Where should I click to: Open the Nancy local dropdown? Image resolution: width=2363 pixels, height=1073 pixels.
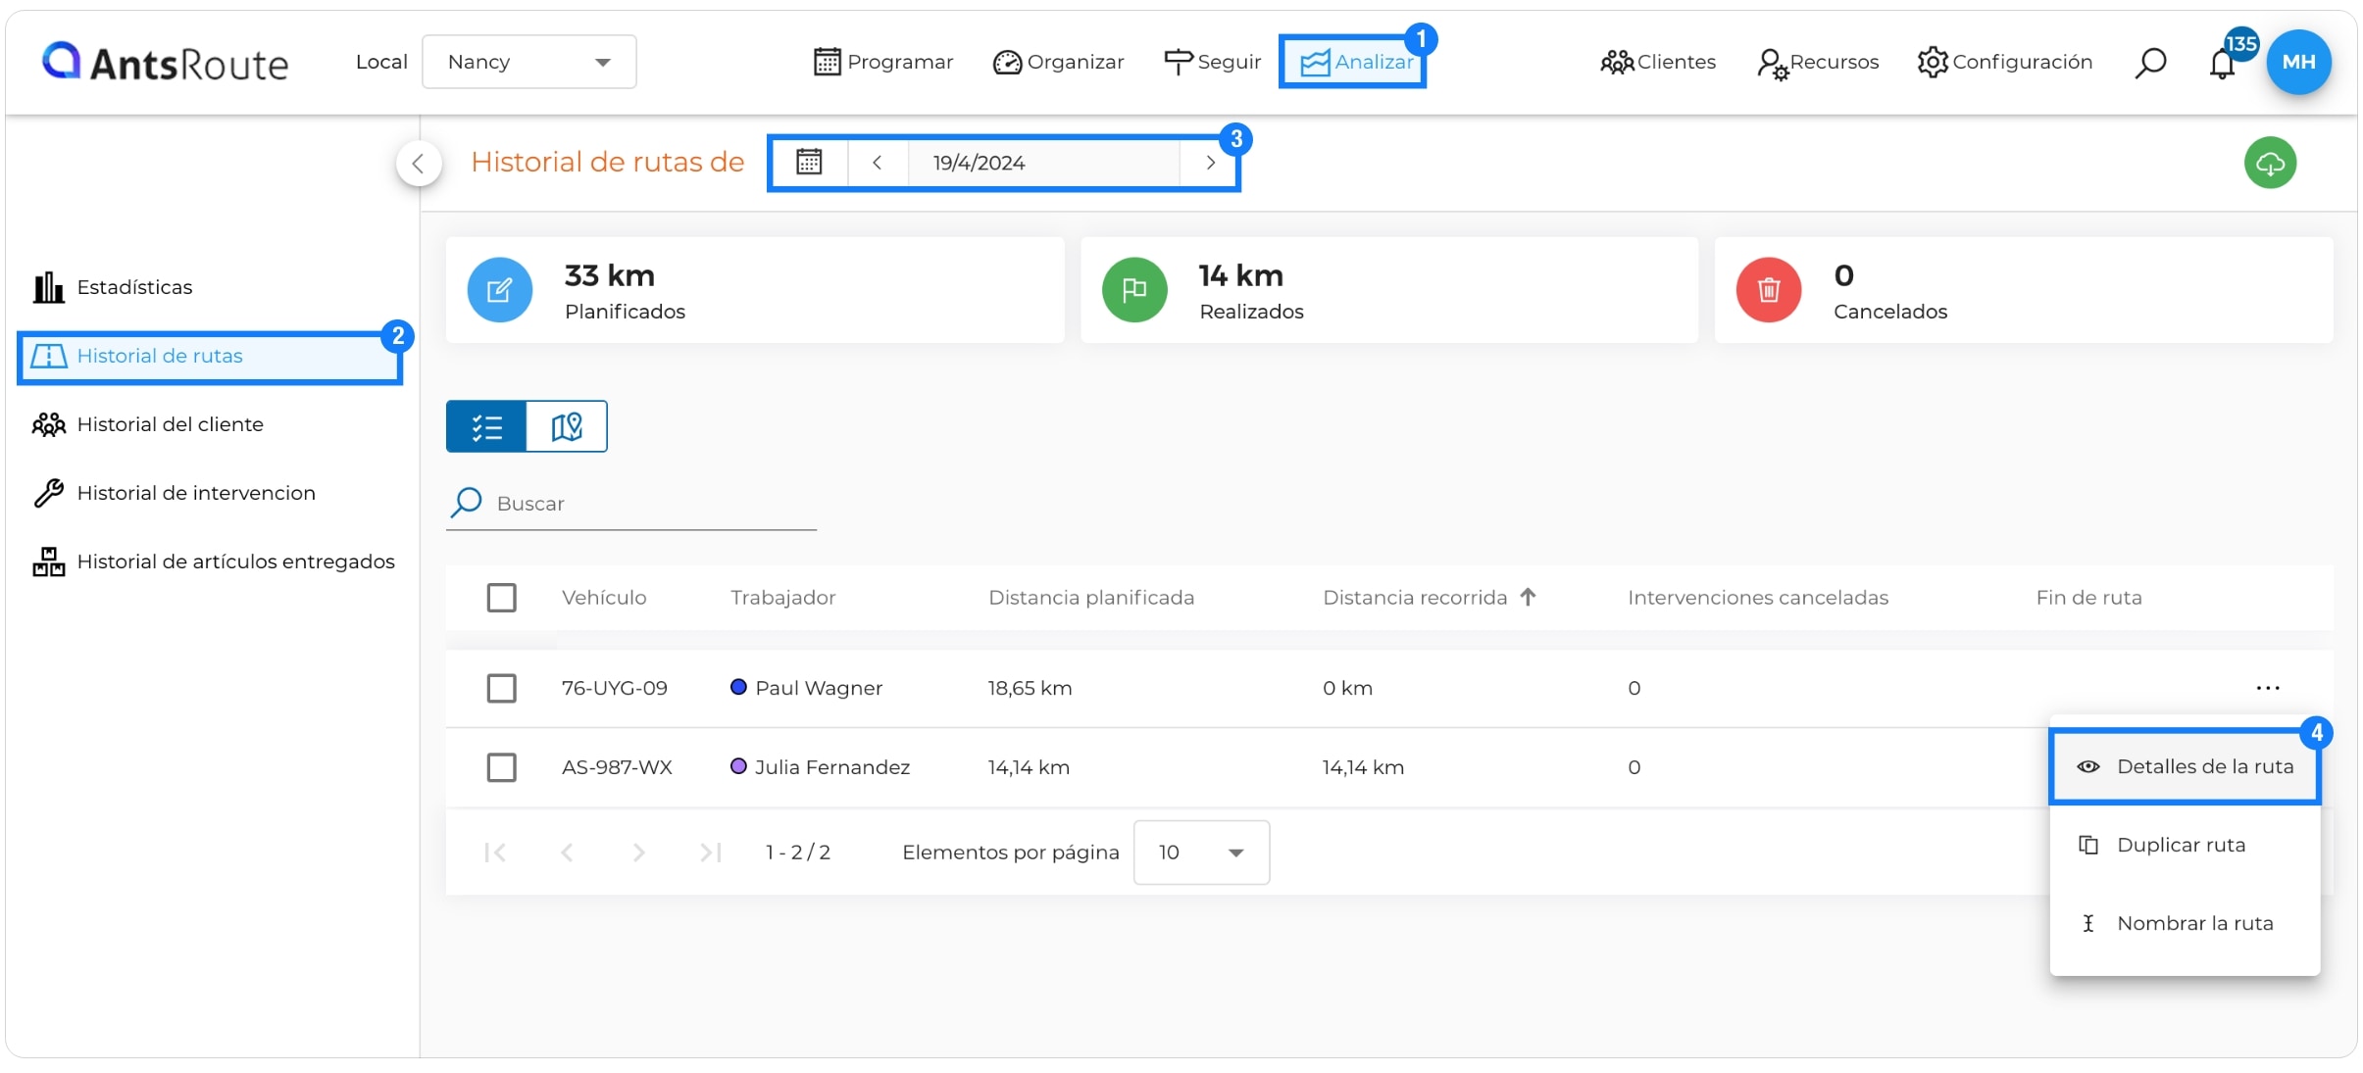[529, 62]
